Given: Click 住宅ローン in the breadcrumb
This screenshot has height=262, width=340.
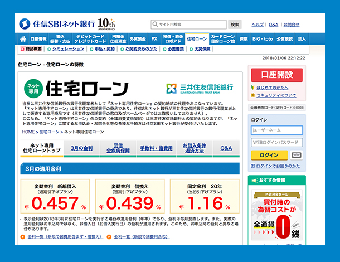Looking at the screenshot, I should click(x=49, y=132).
